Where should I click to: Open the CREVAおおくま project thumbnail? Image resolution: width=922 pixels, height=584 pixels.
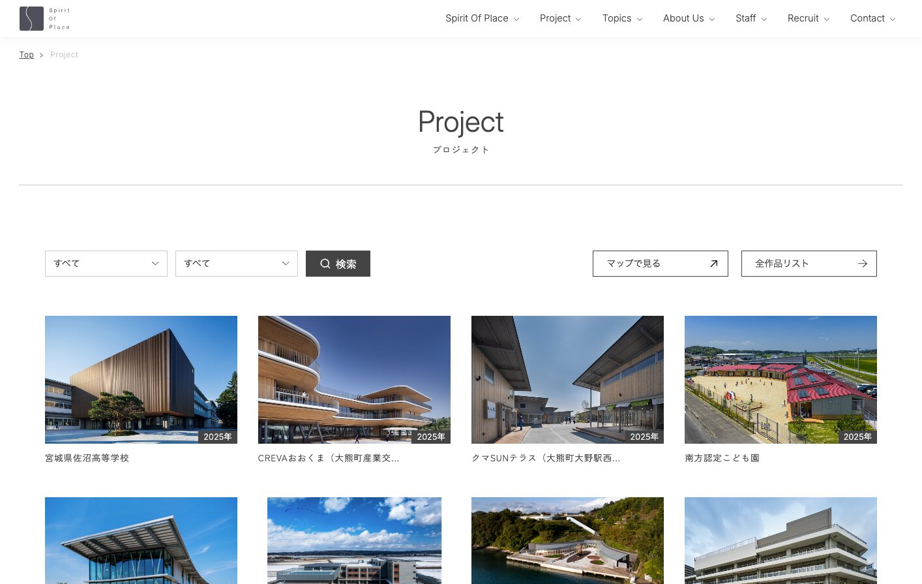354,379
